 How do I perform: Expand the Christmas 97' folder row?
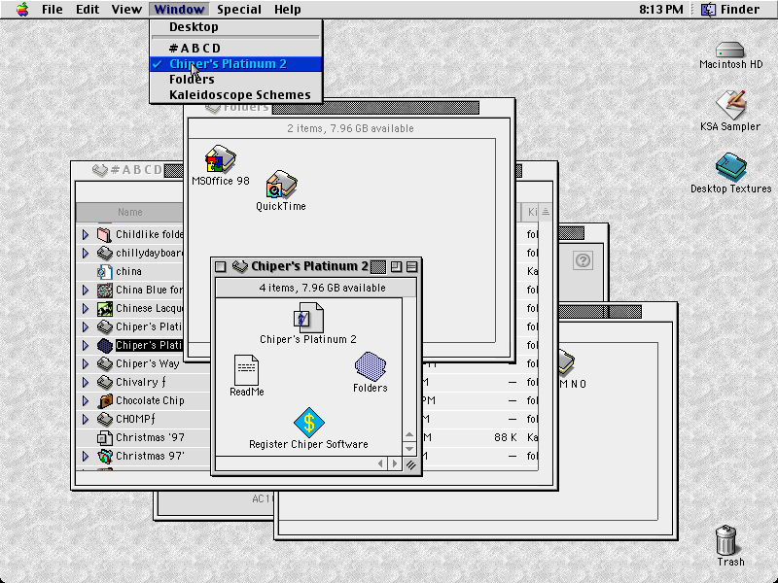[x=86, y=456]
